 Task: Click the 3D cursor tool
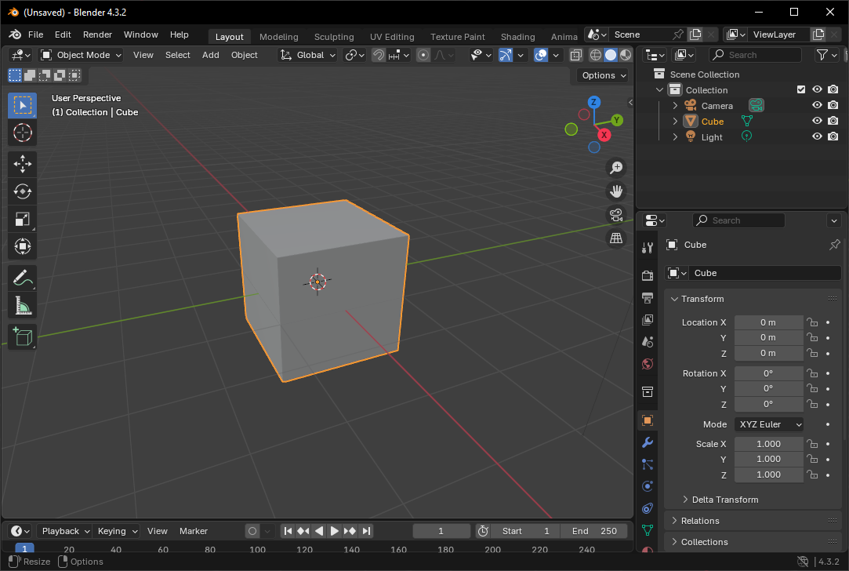(x=22, y=133)
